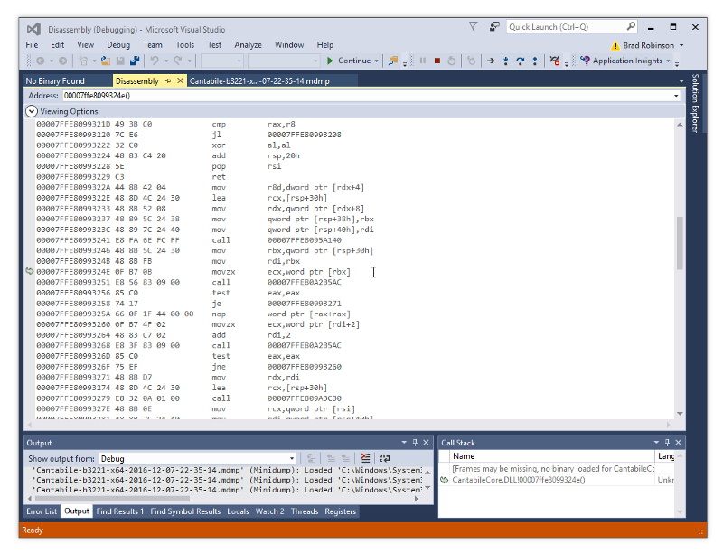Viewport: 723px width, 553px height.
Task: Click the Restart debugging icon
Action: point(451,61)
